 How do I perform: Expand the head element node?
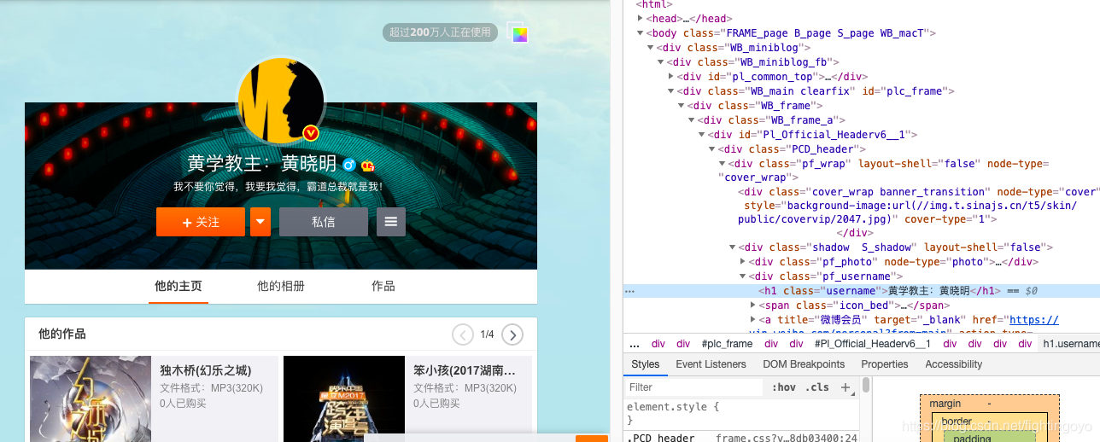641,19
